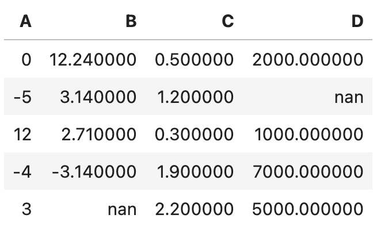Select the nan cell in column D
This screenshot has height=230, width=373.
349,97
